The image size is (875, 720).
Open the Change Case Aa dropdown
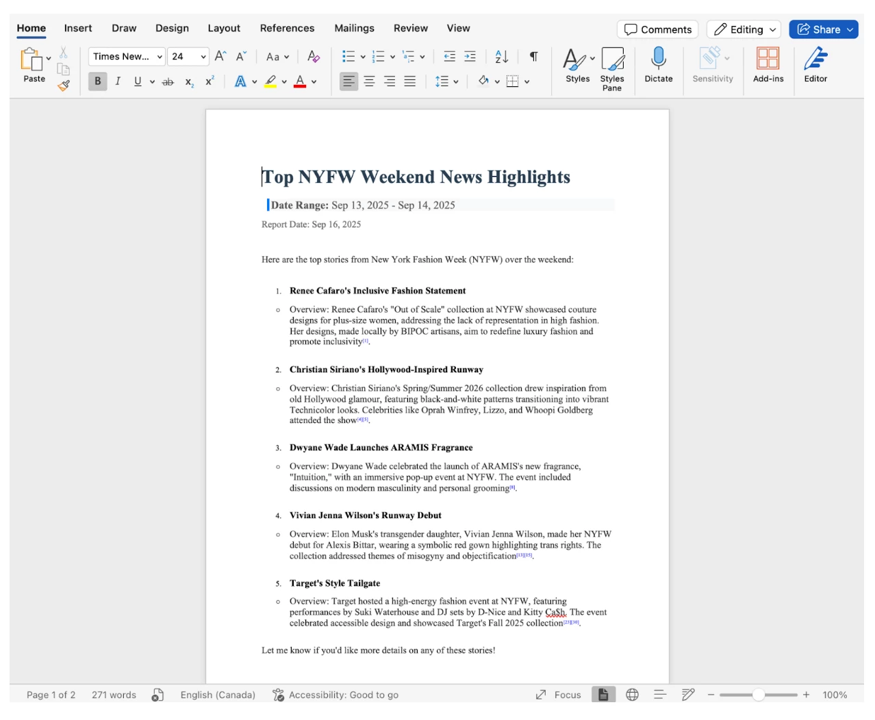(x=277, y=57)
